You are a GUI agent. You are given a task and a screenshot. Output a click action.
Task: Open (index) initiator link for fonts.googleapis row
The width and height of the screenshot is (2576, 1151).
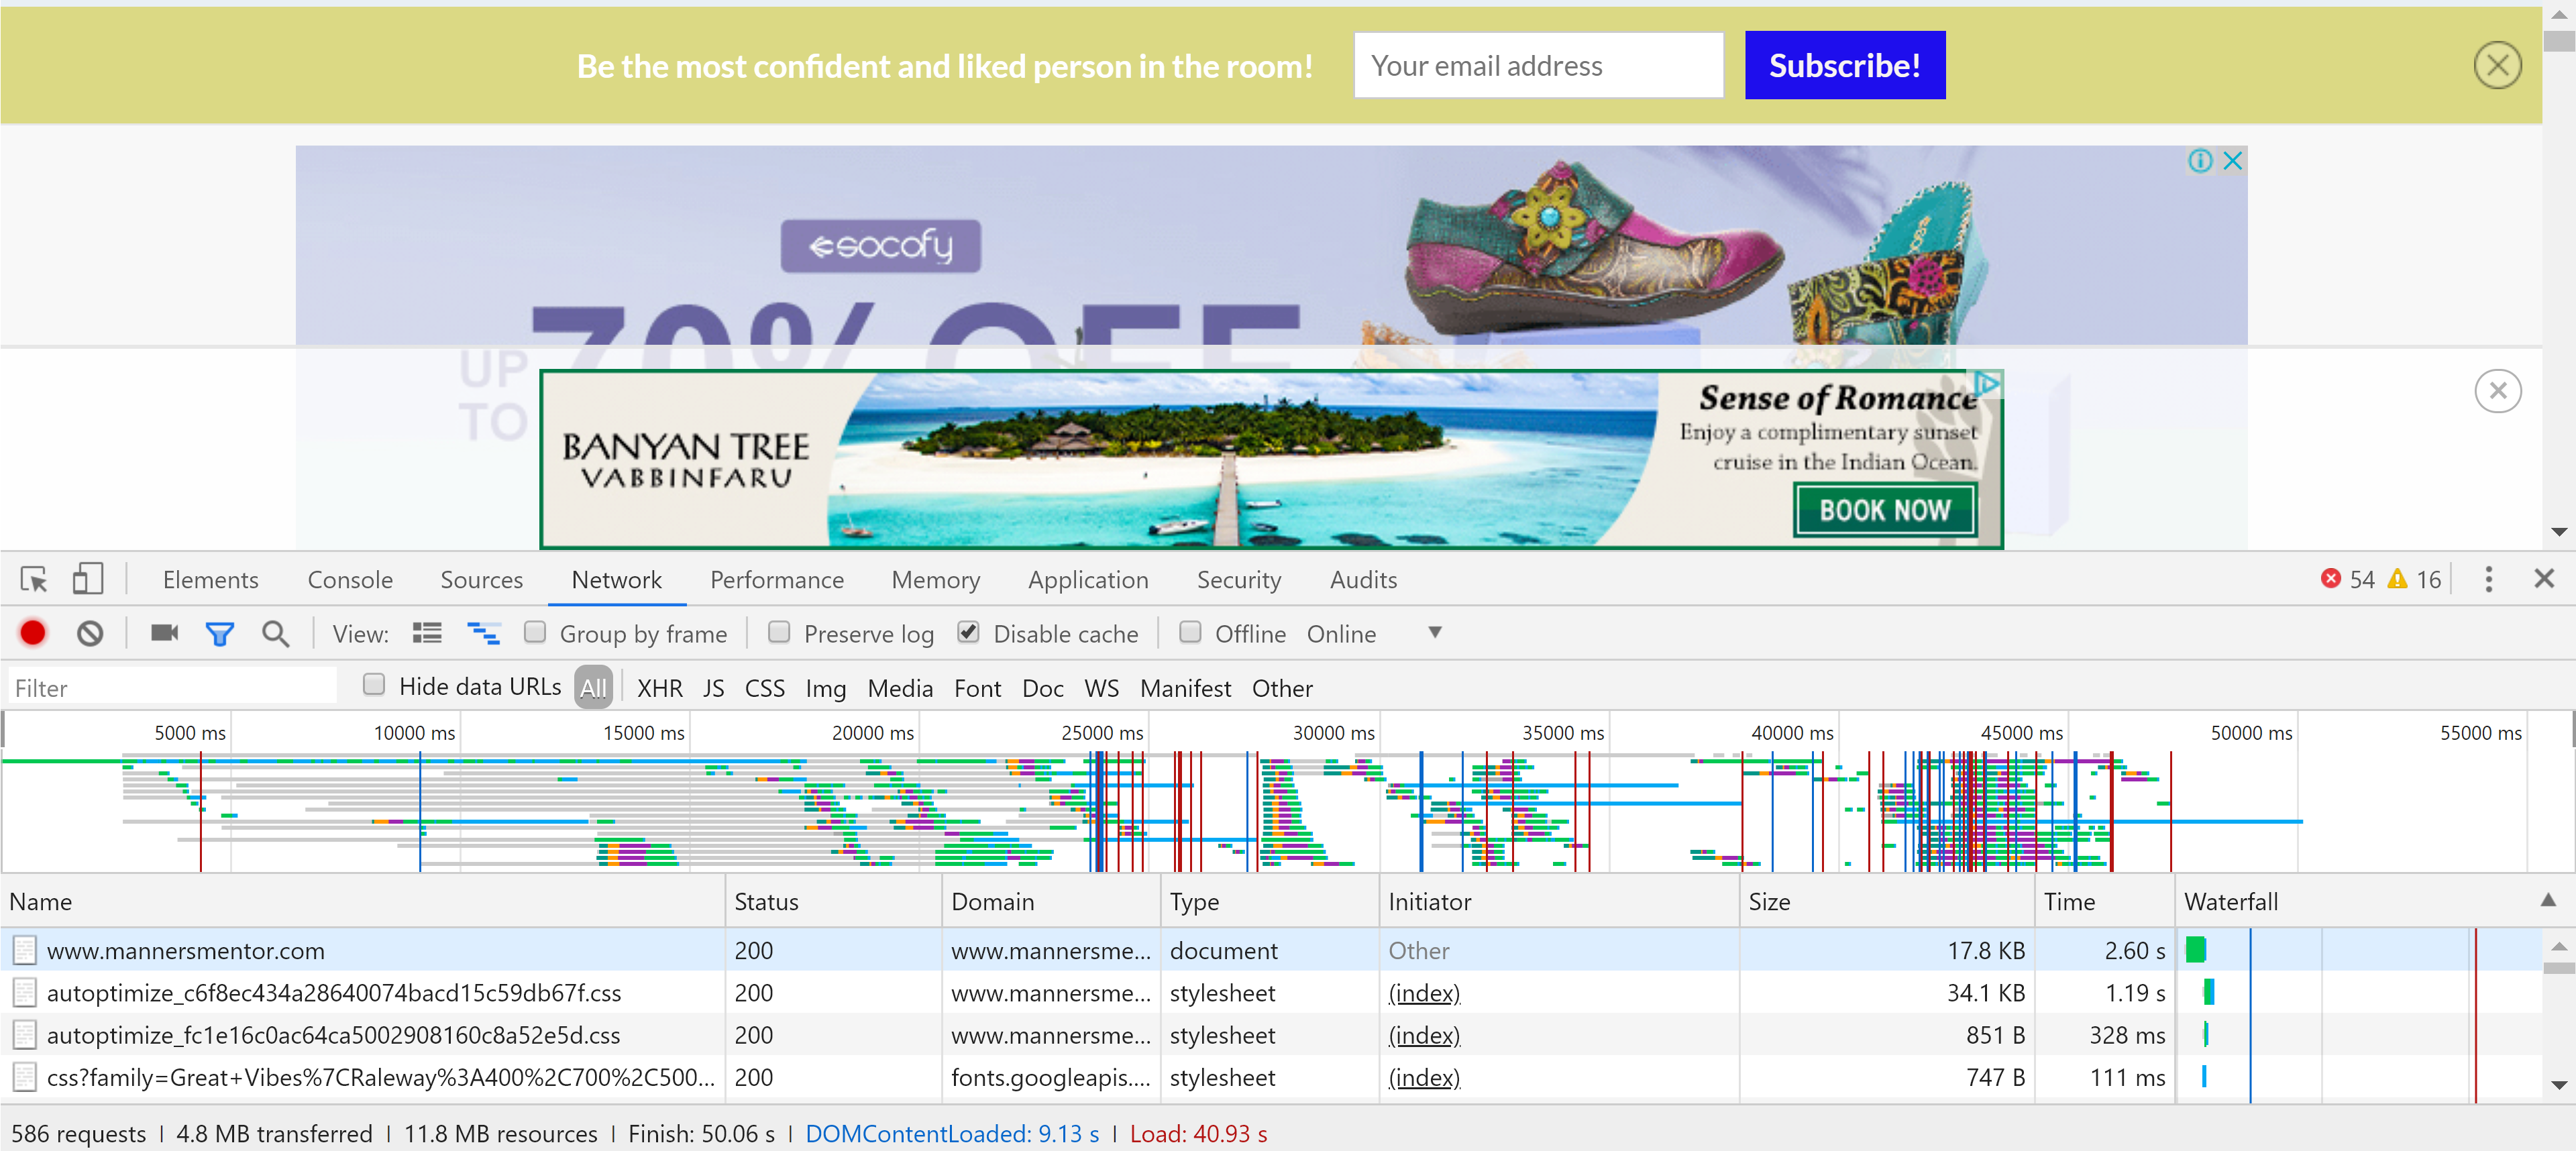[1424, 1077]
